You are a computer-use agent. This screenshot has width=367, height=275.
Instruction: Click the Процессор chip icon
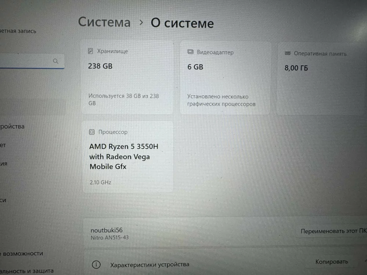click(92, 132)
